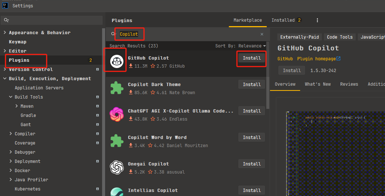Open the GitHub vendor link
385x196 pixels.
pos(285,59)
